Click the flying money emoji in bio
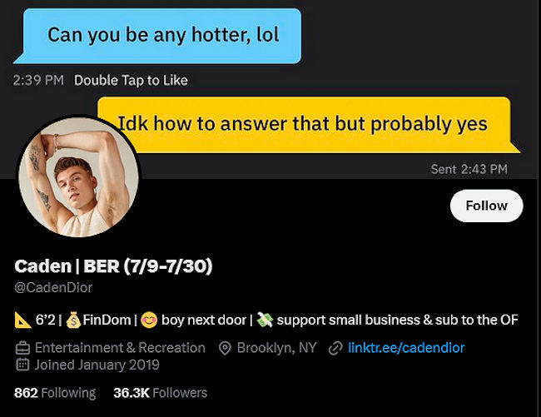This screenshot has width=541, height=417. tap(265, 320)
